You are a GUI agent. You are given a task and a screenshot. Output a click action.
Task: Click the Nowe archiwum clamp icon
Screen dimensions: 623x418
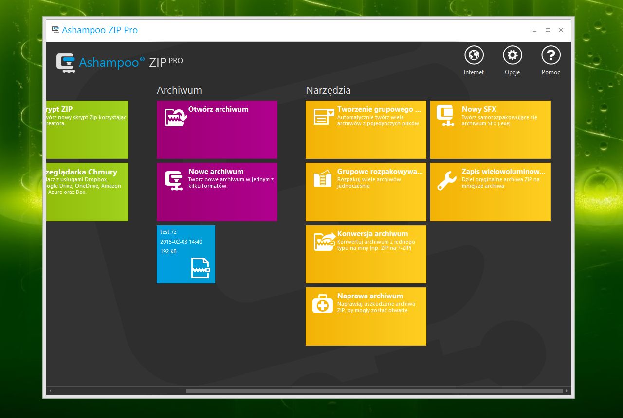[174, 180]
